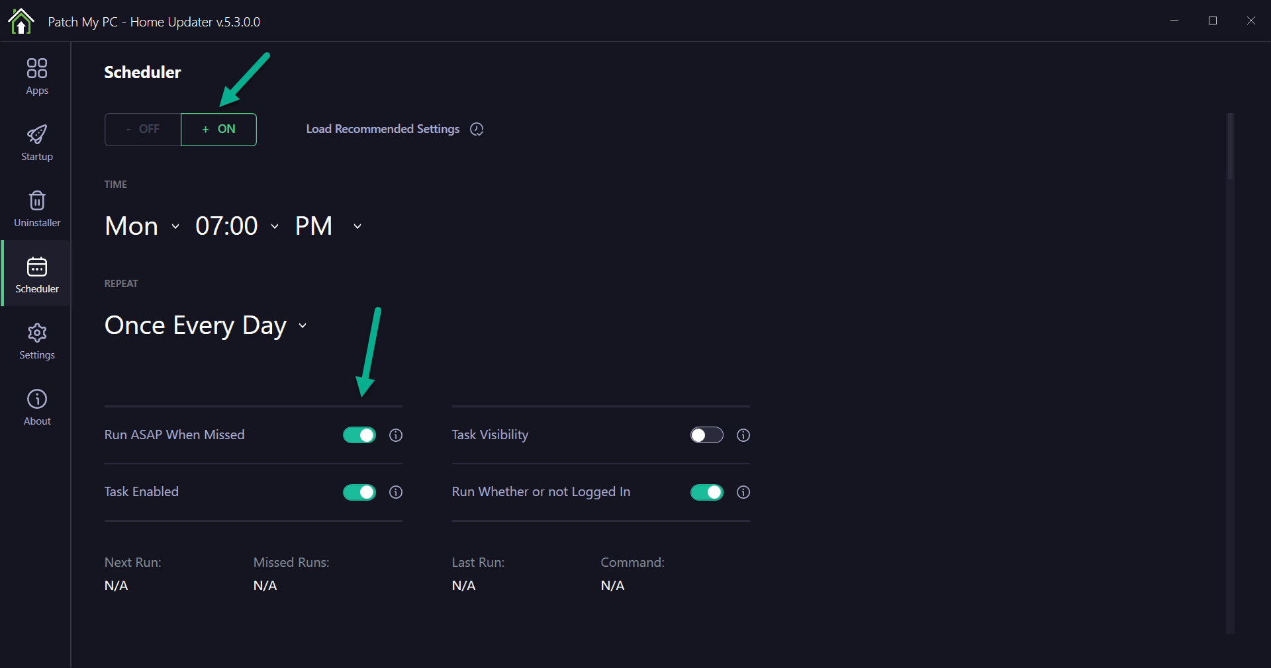Click Load Recommended Settings
Viewport: 1271px width, 668px height.
[383, 129]
